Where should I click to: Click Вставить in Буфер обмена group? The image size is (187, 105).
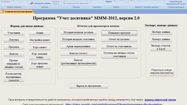point(6,1)
